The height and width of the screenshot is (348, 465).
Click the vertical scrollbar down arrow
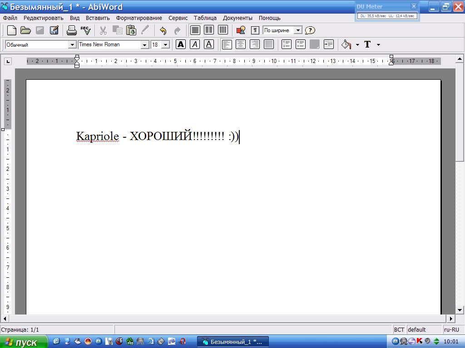pyautogui.click(x=460, y=310)
